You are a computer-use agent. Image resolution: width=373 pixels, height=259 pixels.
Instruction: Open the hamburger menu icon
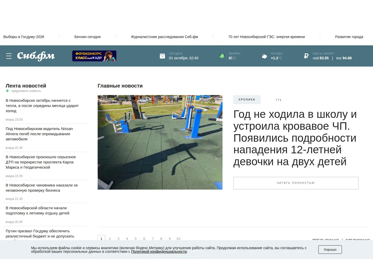[9, 56]
